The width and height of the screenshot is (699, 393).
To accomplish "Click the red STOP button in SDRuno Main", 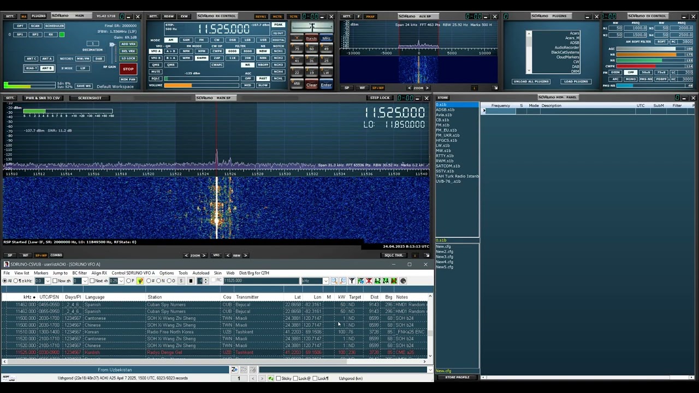I will click(128, 69).
